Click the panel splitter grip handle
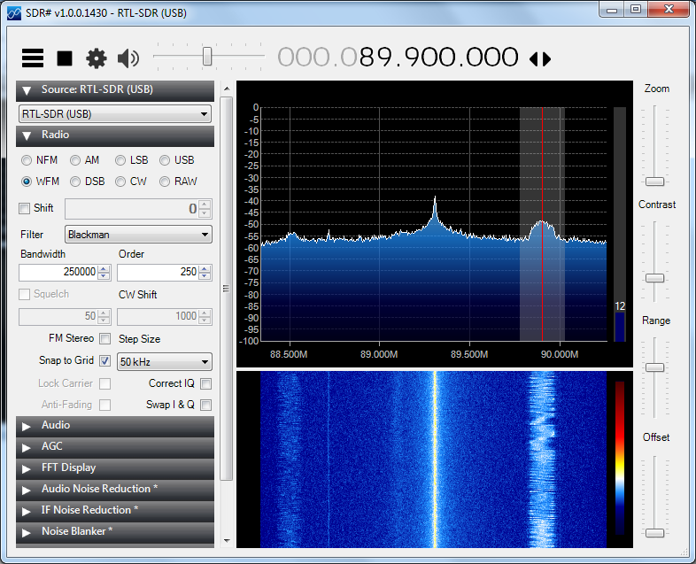The height and width of the screenshot is (564, 696). tap(226, 289)
